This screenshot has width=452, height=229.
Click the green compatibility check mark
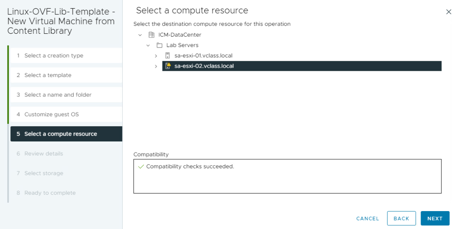coord(141,167)
